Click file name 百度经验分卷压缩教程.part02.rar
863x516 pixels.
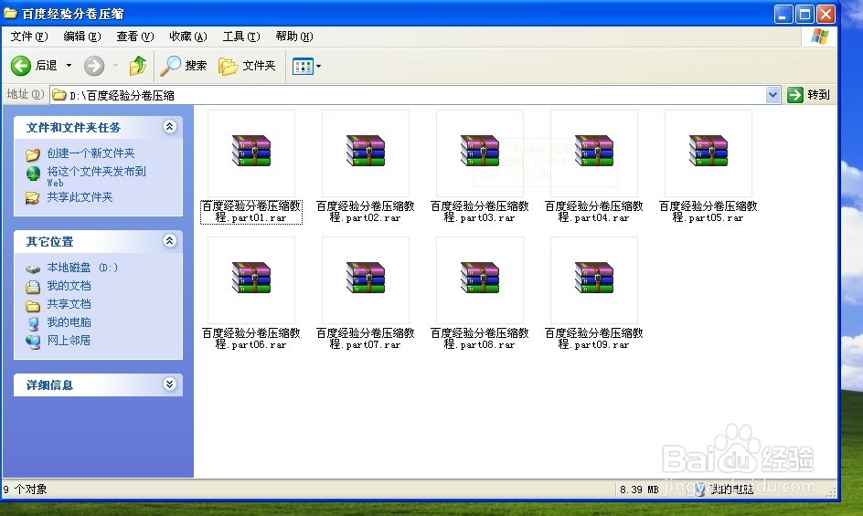pyautogui.click(x=366, y=212)
